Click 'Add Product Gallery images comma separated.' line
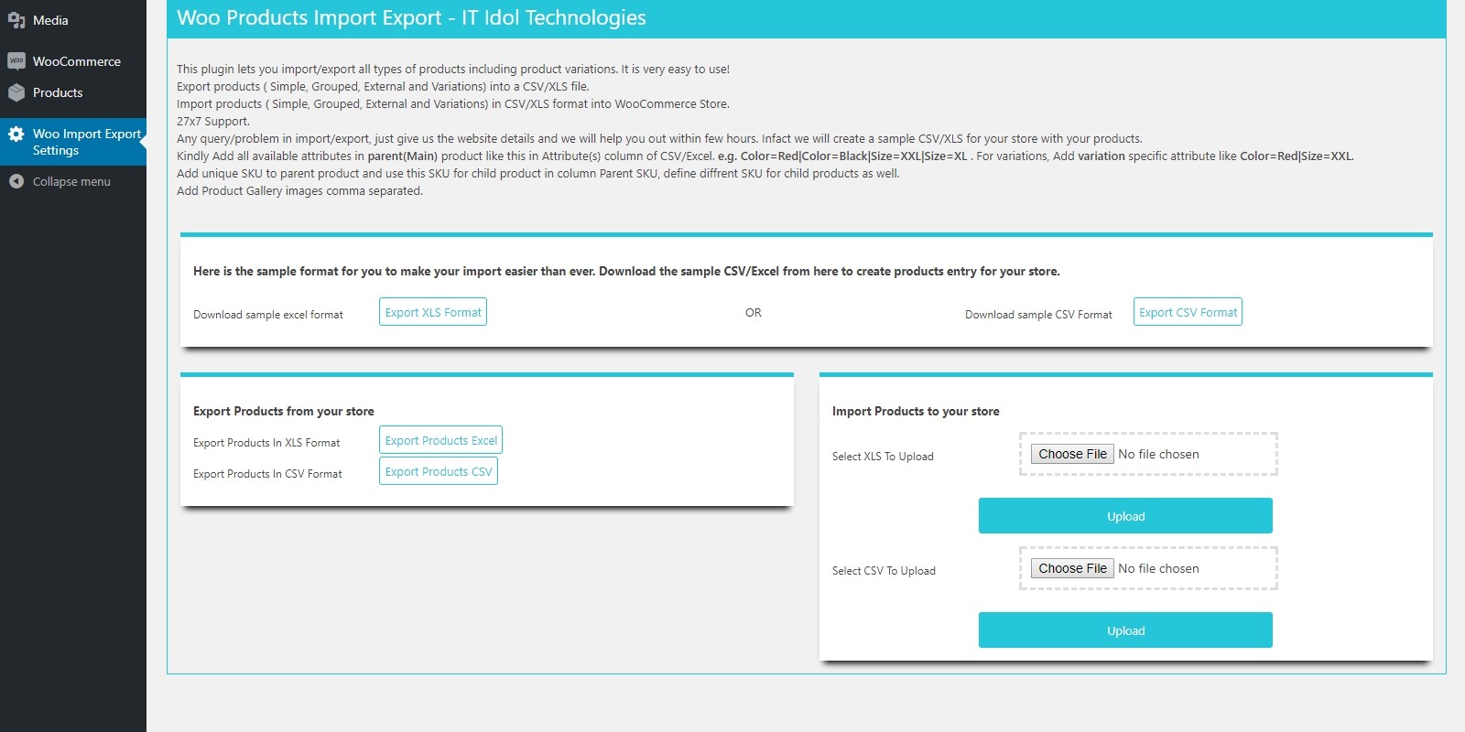Viewport: 1465px width, 732px height. tap(299, 191)
